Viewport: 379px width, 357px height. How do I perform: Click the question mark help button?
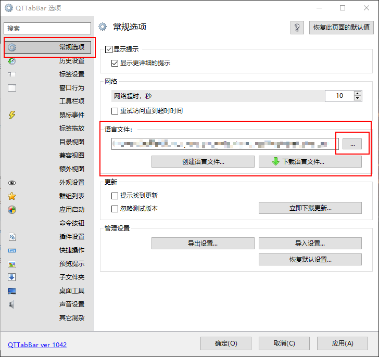click(297, 28)
